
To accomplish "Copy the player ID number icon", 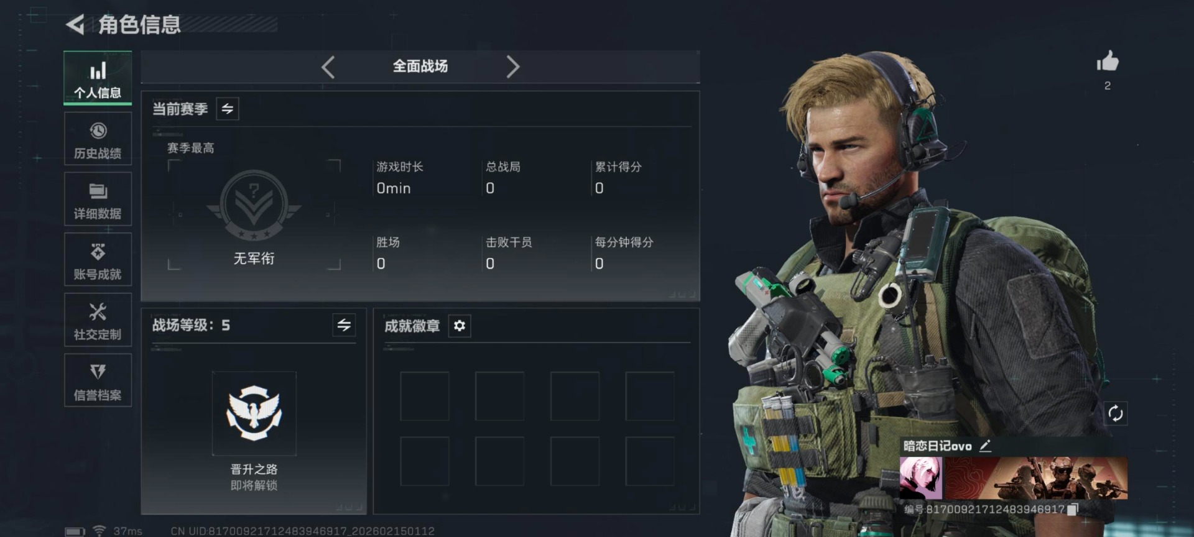I will pyautogui.click(x=1072, y=510).
